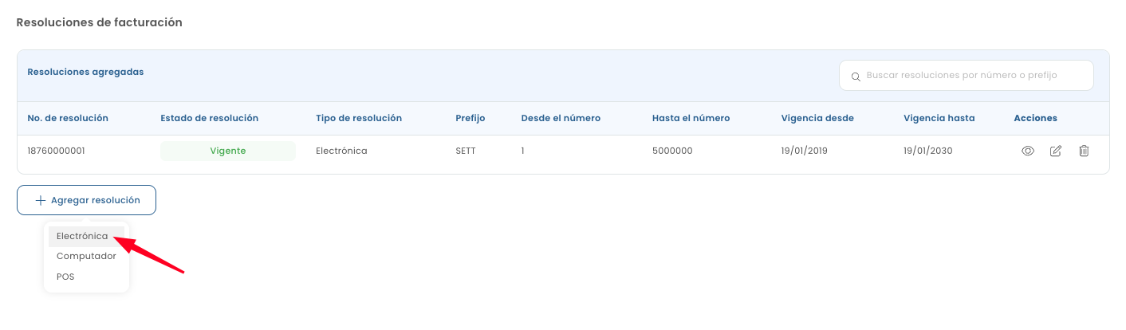Click the Prefijo column header
1126x330 pixels.
click(x=470, y=118)
